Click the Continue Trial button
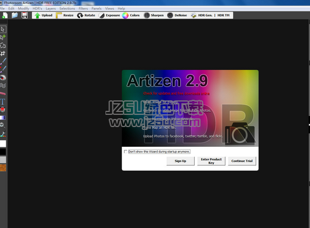This screenshot has width=310, height=228. (242, 161)
